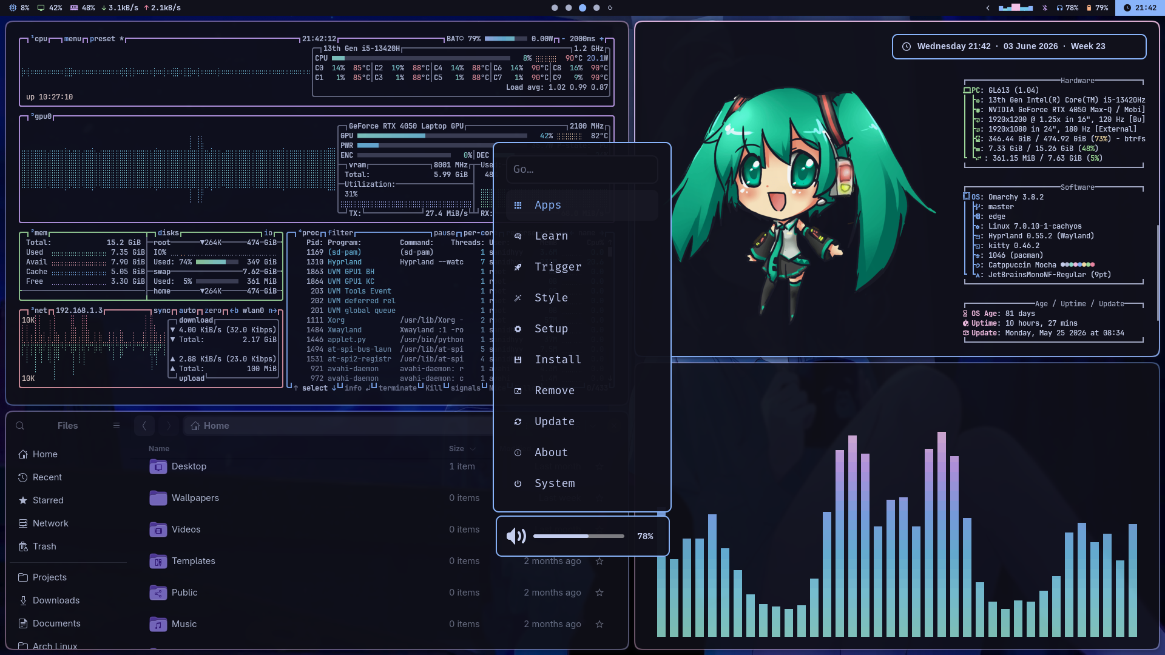This screenshot has width=1165, height=655.
Task: Select the Music folder icon
Action: 158,624
